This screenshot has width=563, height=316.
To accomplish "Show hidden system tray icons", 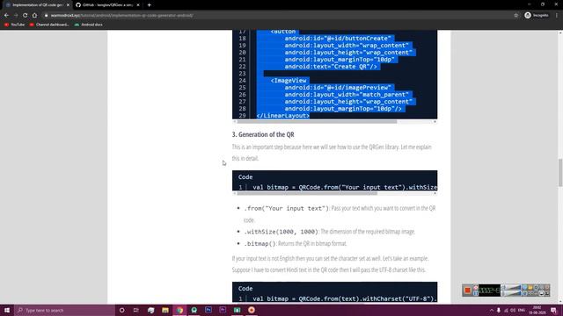I will point(491,310).
